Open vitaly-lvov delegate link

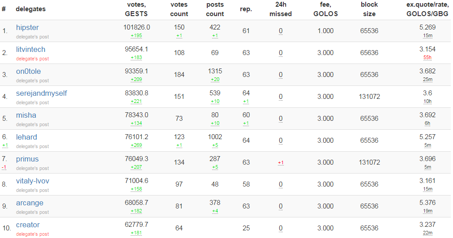click(x=32, y=181)
